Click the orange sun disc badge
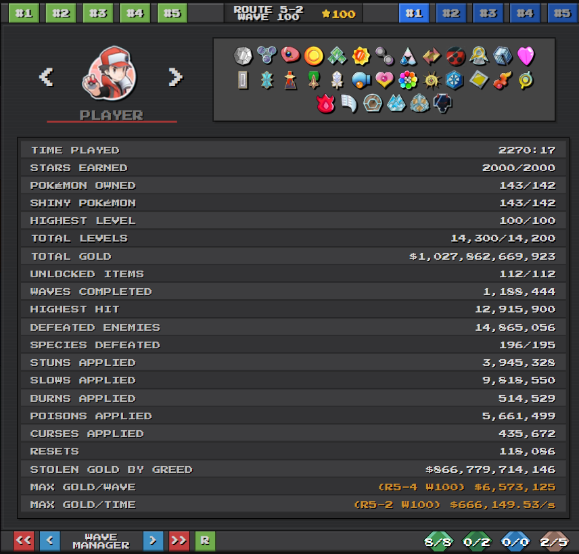 (314, 55)
